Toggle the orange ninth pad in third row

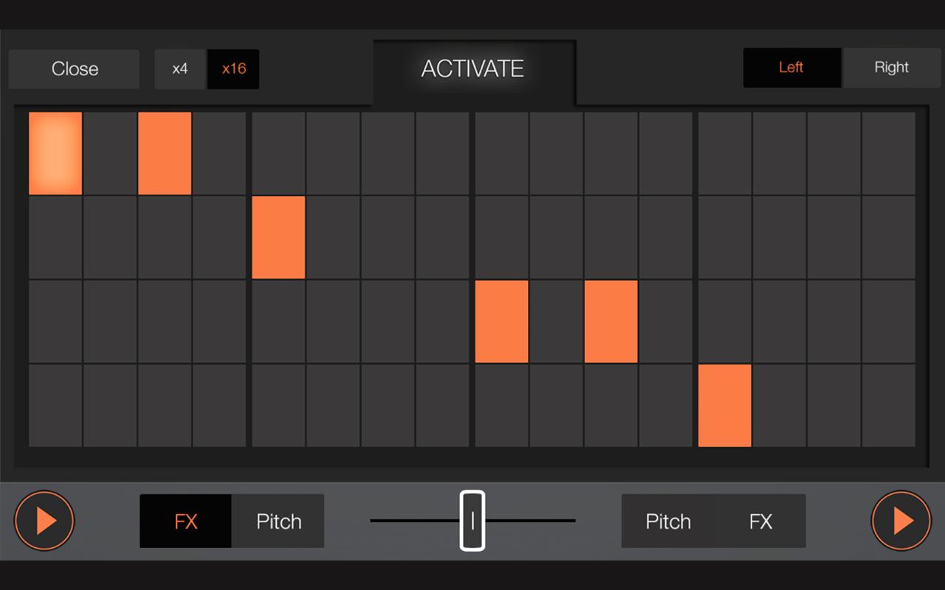click(x=502, y=322)
